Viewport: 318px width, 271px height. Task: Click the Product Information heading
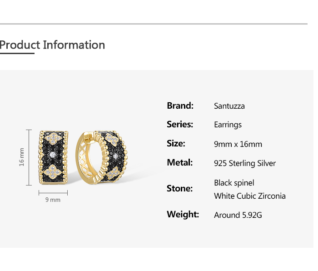52,45
